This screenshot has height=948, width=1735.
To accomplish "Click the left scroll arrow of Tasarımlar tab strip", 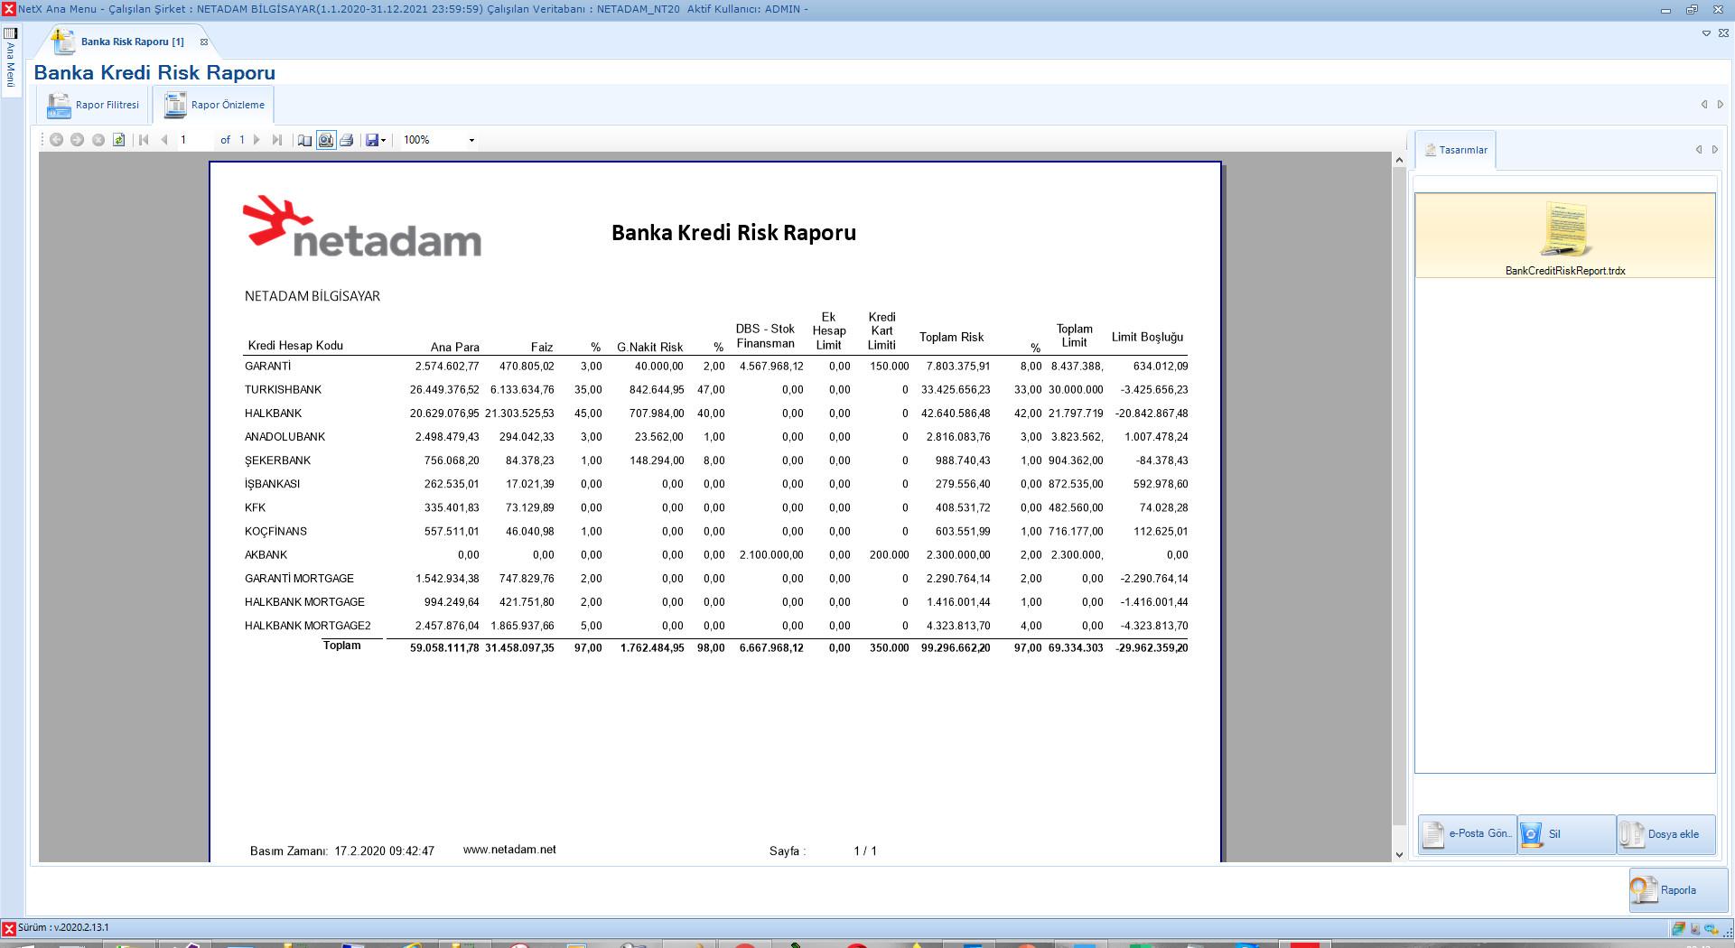I will pyautogui.click(x=1699, y=150).
